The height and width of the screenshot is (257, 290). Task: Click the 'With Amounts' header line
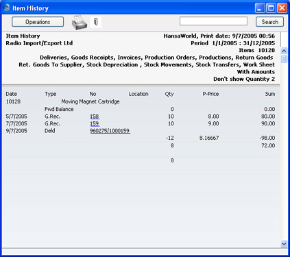(256, 72)
